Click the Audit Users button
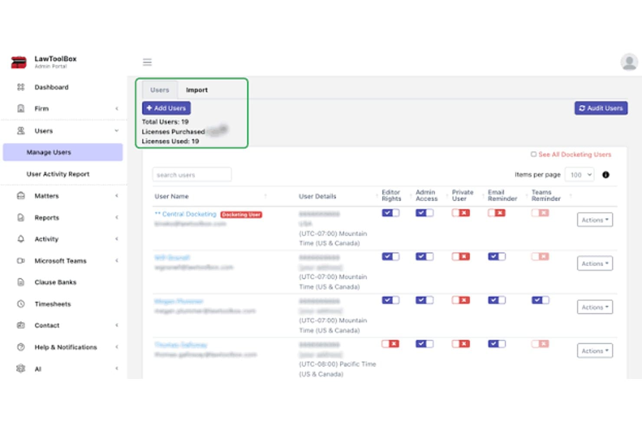 coord(601,108)
